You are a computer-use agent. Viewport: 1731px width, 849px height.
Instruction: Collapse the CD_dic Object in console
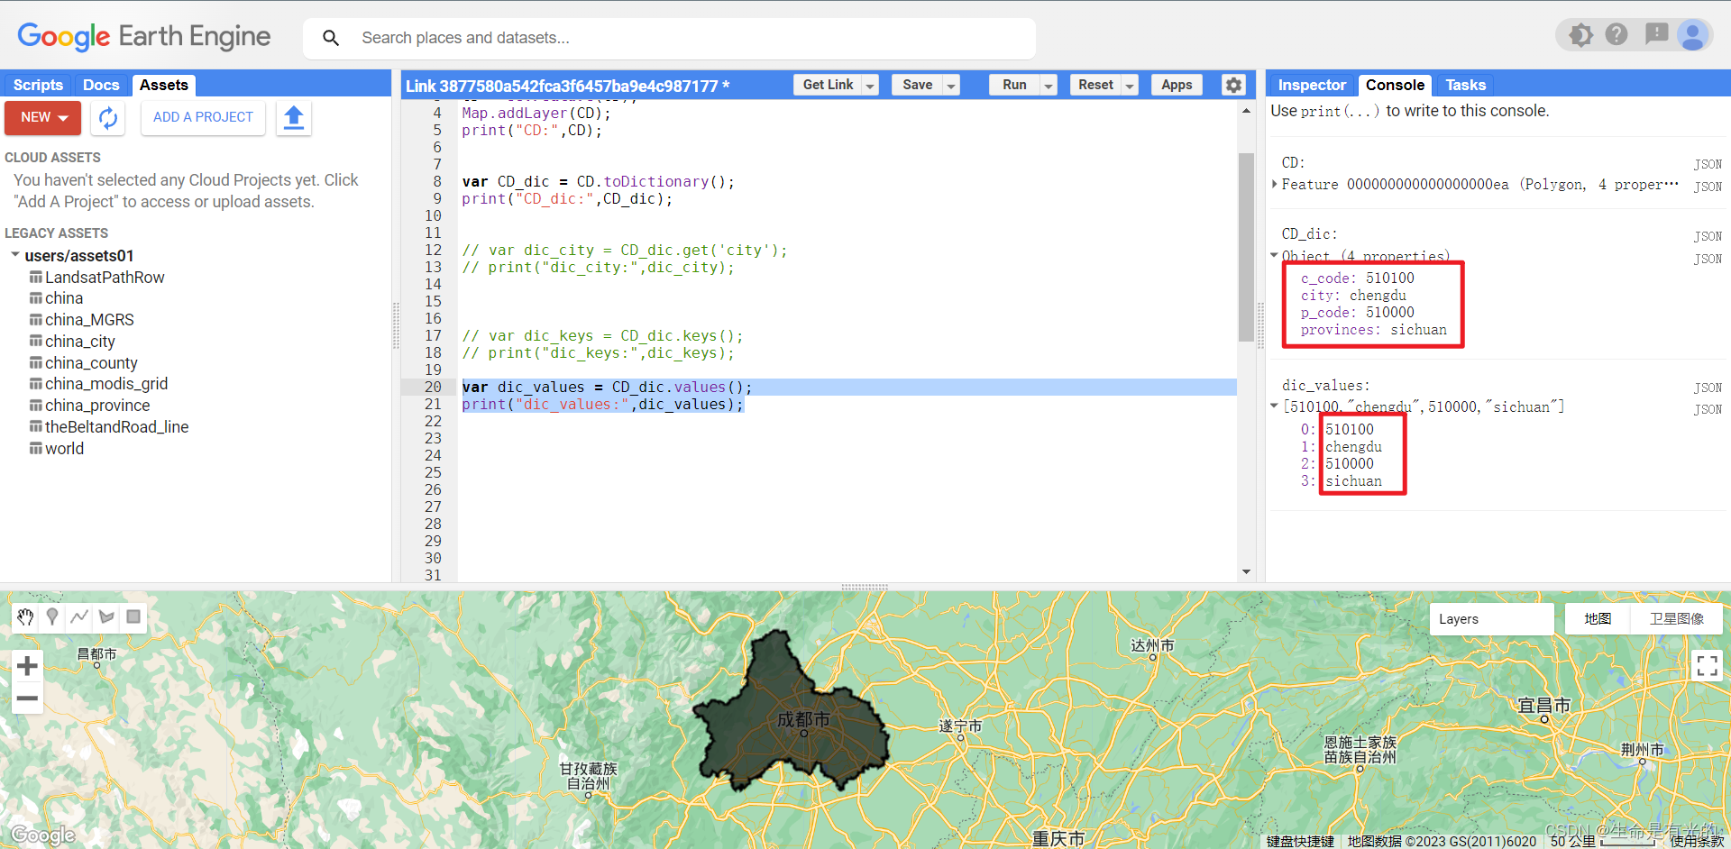(x=1274, y=255)
